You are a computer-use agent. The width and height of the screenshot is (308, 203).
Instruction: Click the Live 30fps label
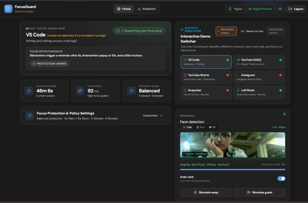(x=279, y=127)
